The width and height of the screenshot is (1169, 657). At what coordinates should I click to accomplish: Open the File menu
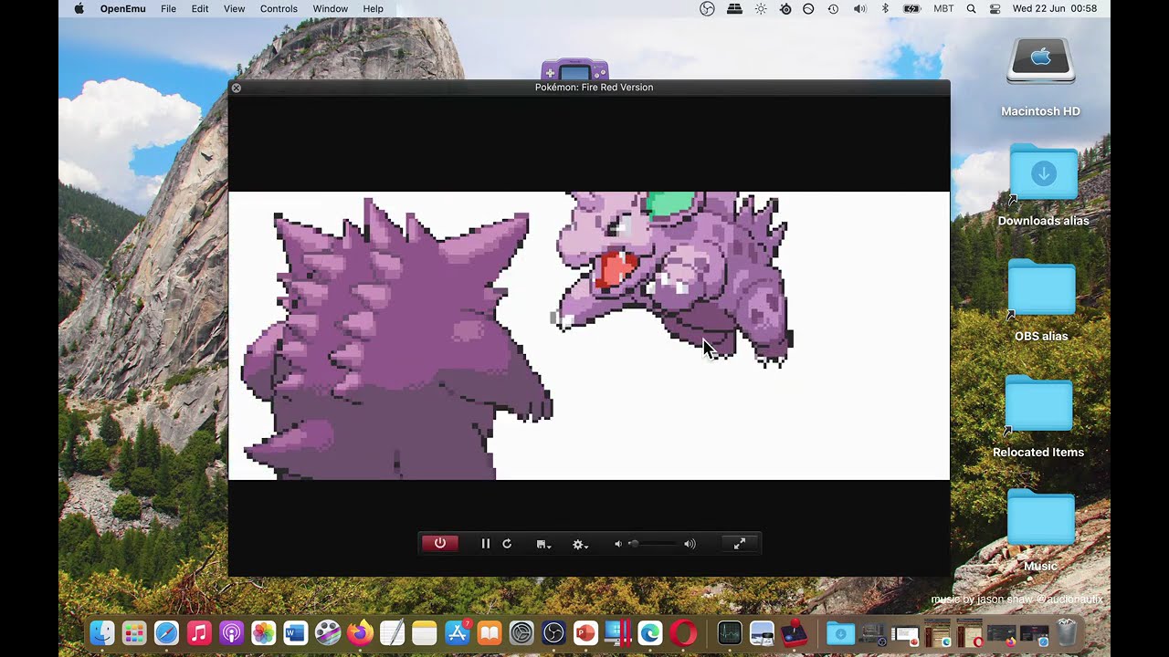[169, 8]
